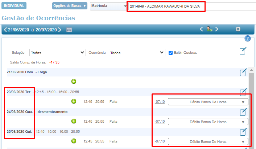
Task: Open the Opções de Busca menu
Action: [x=70, y=6]
